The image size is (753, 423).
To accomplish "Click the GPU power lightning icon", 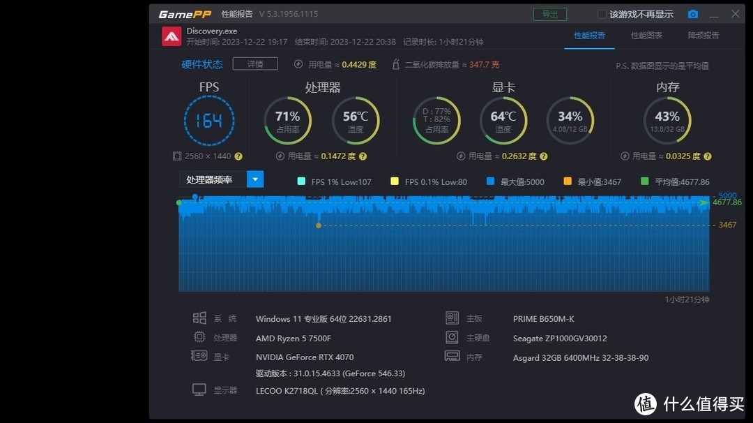I will [x=461, y=156].
